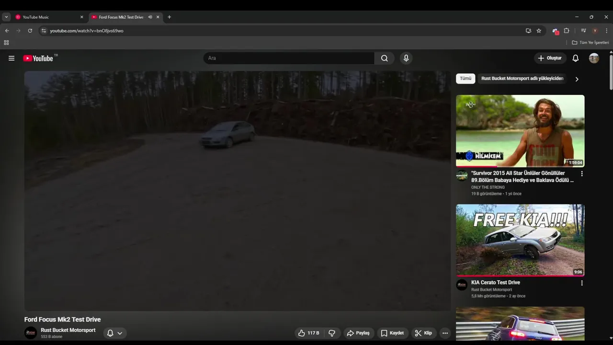This screenshot has width=613, height=345.
Task: Reload the page
Action: pos(30,31)
